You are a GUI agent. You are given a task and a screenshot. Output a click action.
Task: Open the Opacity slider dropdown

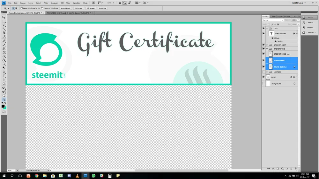click(x=299, y=20)
